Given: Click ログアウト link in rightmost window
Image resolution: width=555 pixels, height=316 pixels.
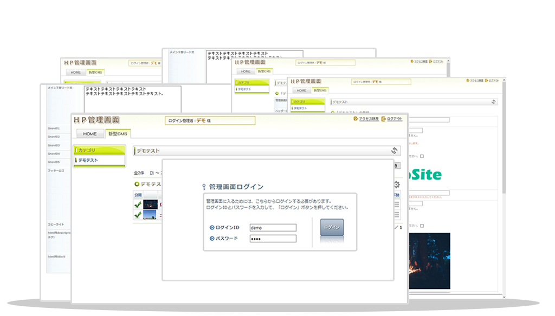Looking at the screenshot, I should [494, 81].
